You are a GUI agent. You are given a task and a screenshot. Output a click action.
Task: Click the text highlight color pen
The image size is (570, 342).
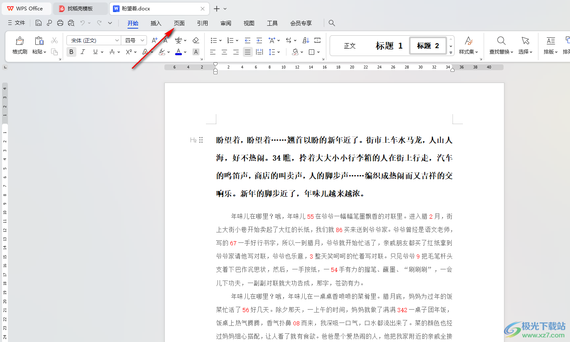[161, 52]
